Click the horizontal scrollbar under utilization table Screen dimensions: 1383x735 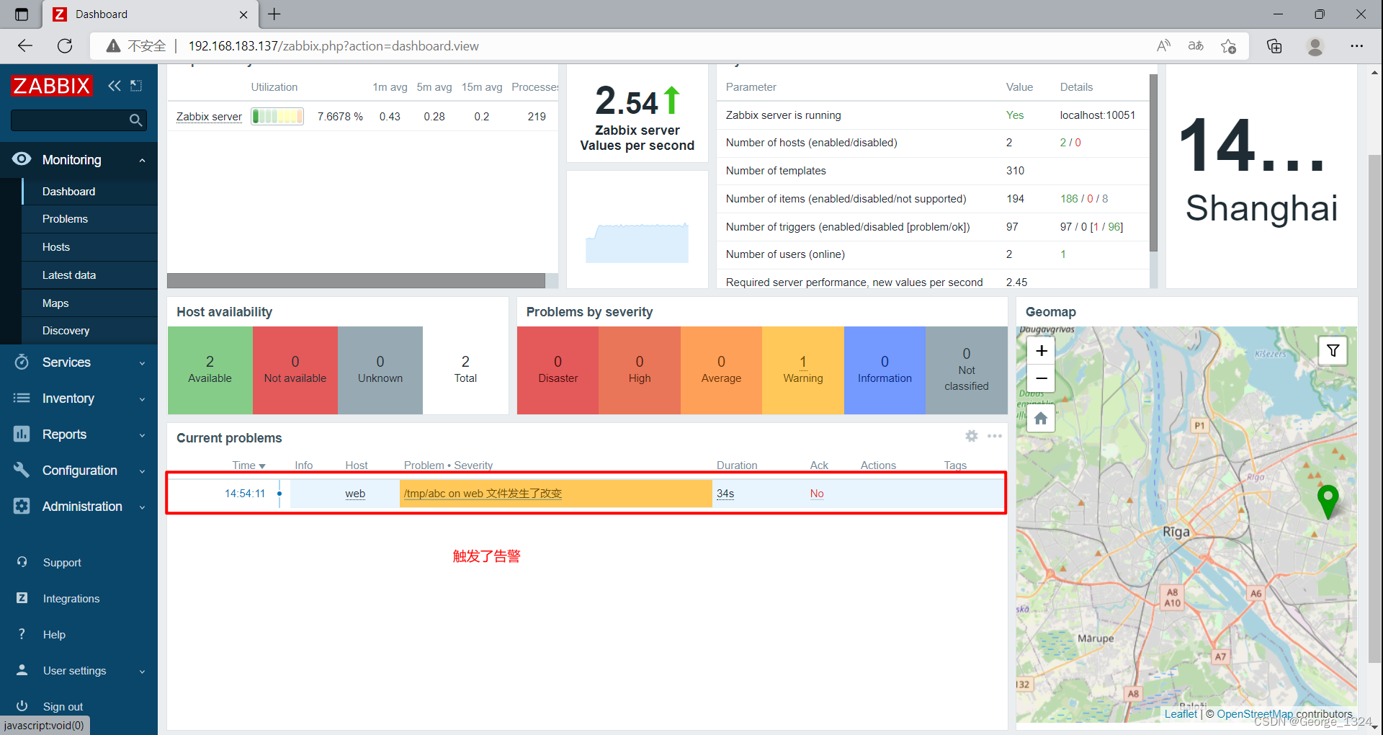coord(356,280)
